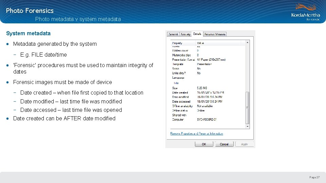Select the Hidden count property row

coord(208,50)
